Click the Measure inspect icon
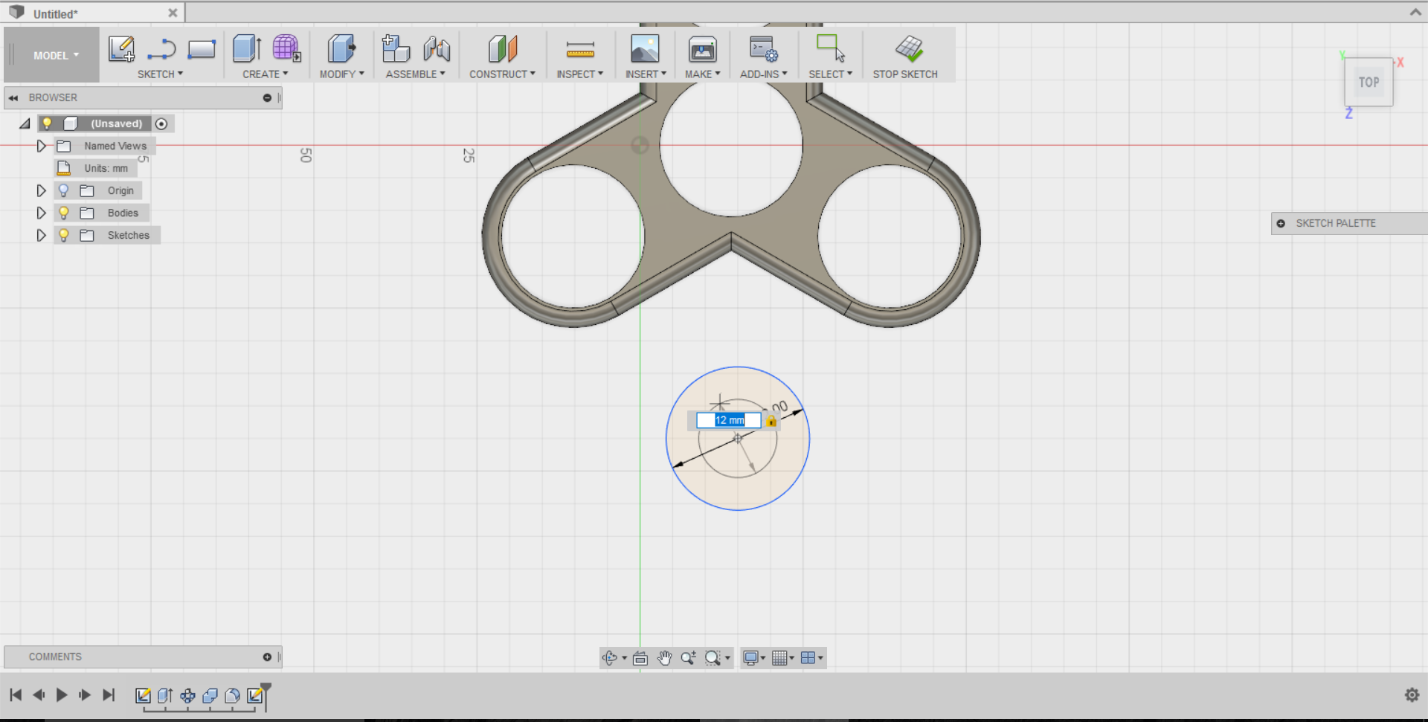 coord(580,50)
